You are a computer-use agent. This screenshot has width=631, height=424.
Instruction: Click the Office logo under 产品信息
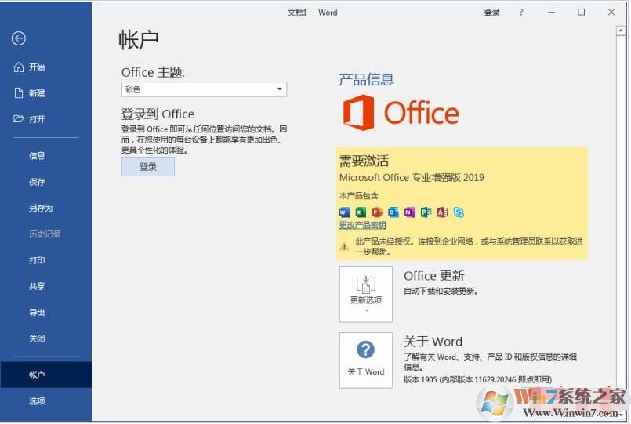[x=401, y=113]
